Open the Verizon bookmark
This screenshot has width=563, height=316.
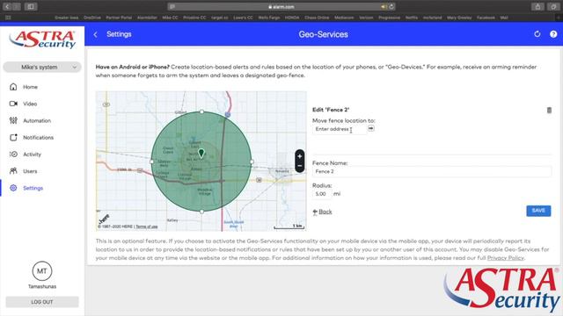(366, 18)
